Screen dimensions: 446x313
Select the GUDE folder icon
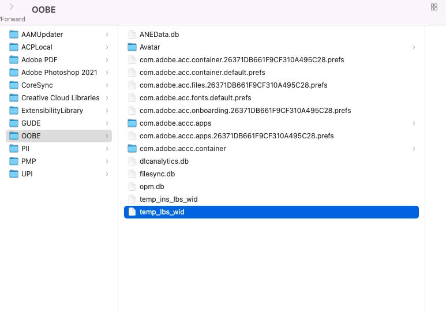click(x=14, y=123)
